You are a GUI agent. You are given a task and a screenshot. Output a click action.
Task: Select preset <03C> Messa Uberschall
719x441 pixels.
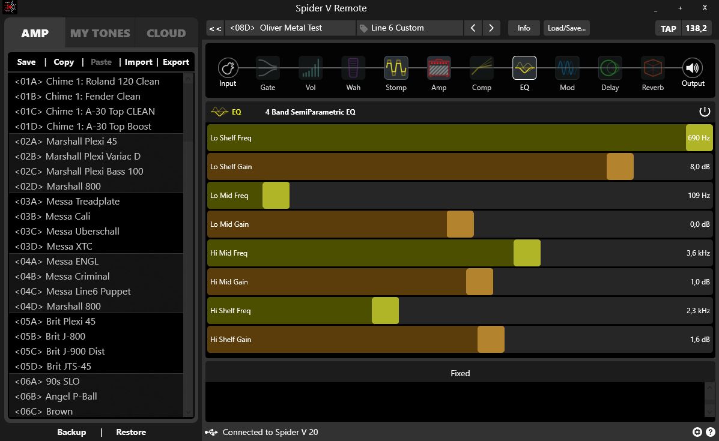click(x=96, y=232)
